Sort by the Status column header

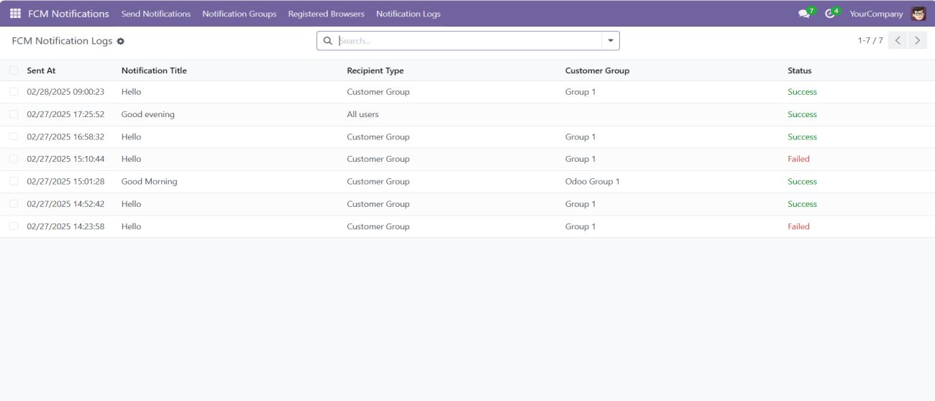(799, 70)
